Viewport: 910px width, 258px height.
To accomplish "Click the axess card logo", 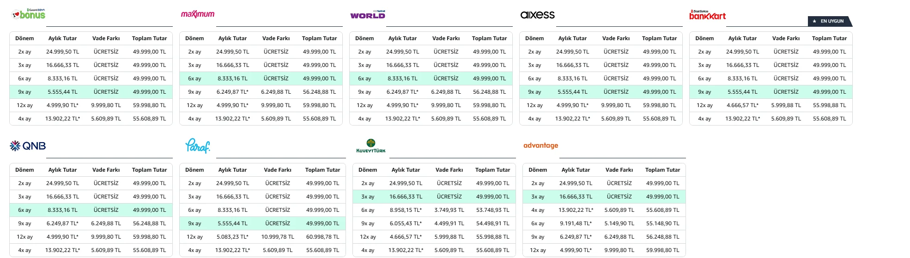I will point(538,15).
